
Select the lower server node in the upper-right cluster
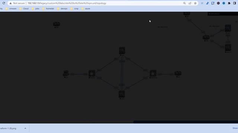(228, 48)
